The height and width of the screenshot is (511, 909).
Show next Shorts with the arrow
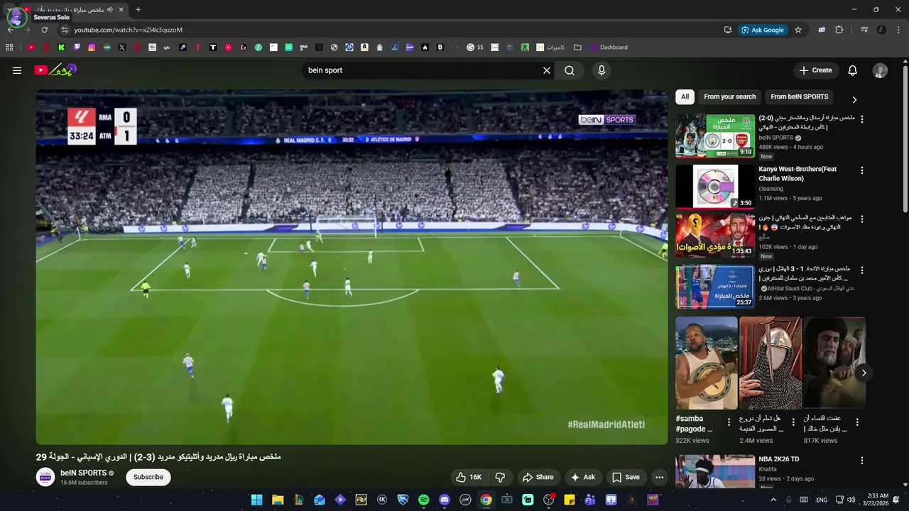pos(864,373)
